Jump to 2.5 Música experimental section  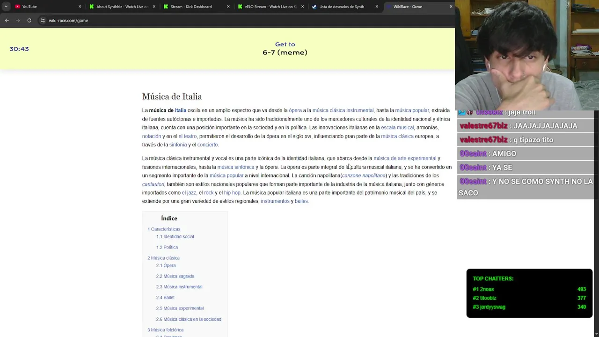(180, 308)
